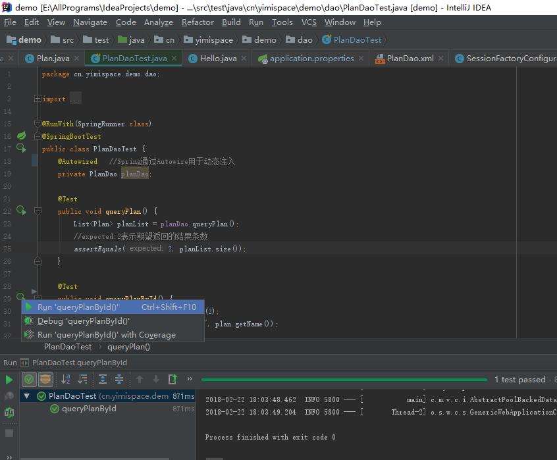The width and height of the screenshot is (557, 460).
Task: Toggle Show Ignored tests filter
Action: tap(45, 380)
